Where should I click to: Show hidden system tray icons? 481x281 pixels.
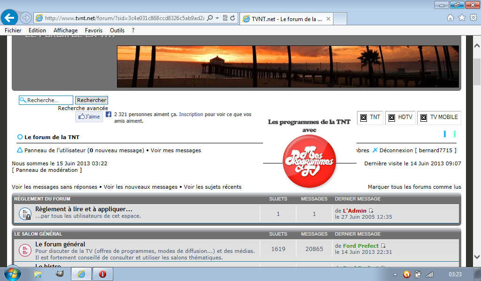[x=395, y=274]
